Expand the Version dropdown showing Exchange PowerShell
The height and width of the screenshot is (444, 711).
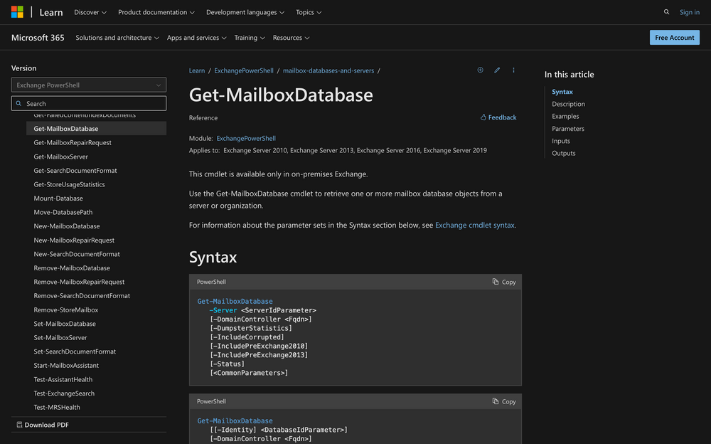click(x=88, y=85)
